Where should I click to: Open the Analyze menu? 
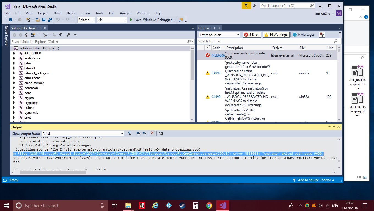125,13
